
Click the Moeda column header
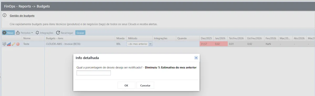[x=121, y=38]
